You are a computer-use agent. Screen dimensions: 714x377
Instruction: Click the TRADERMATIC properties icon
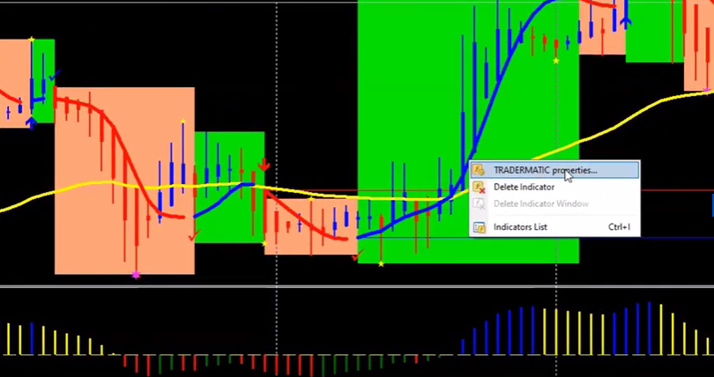pyautogui.click(x=479, y=171)
